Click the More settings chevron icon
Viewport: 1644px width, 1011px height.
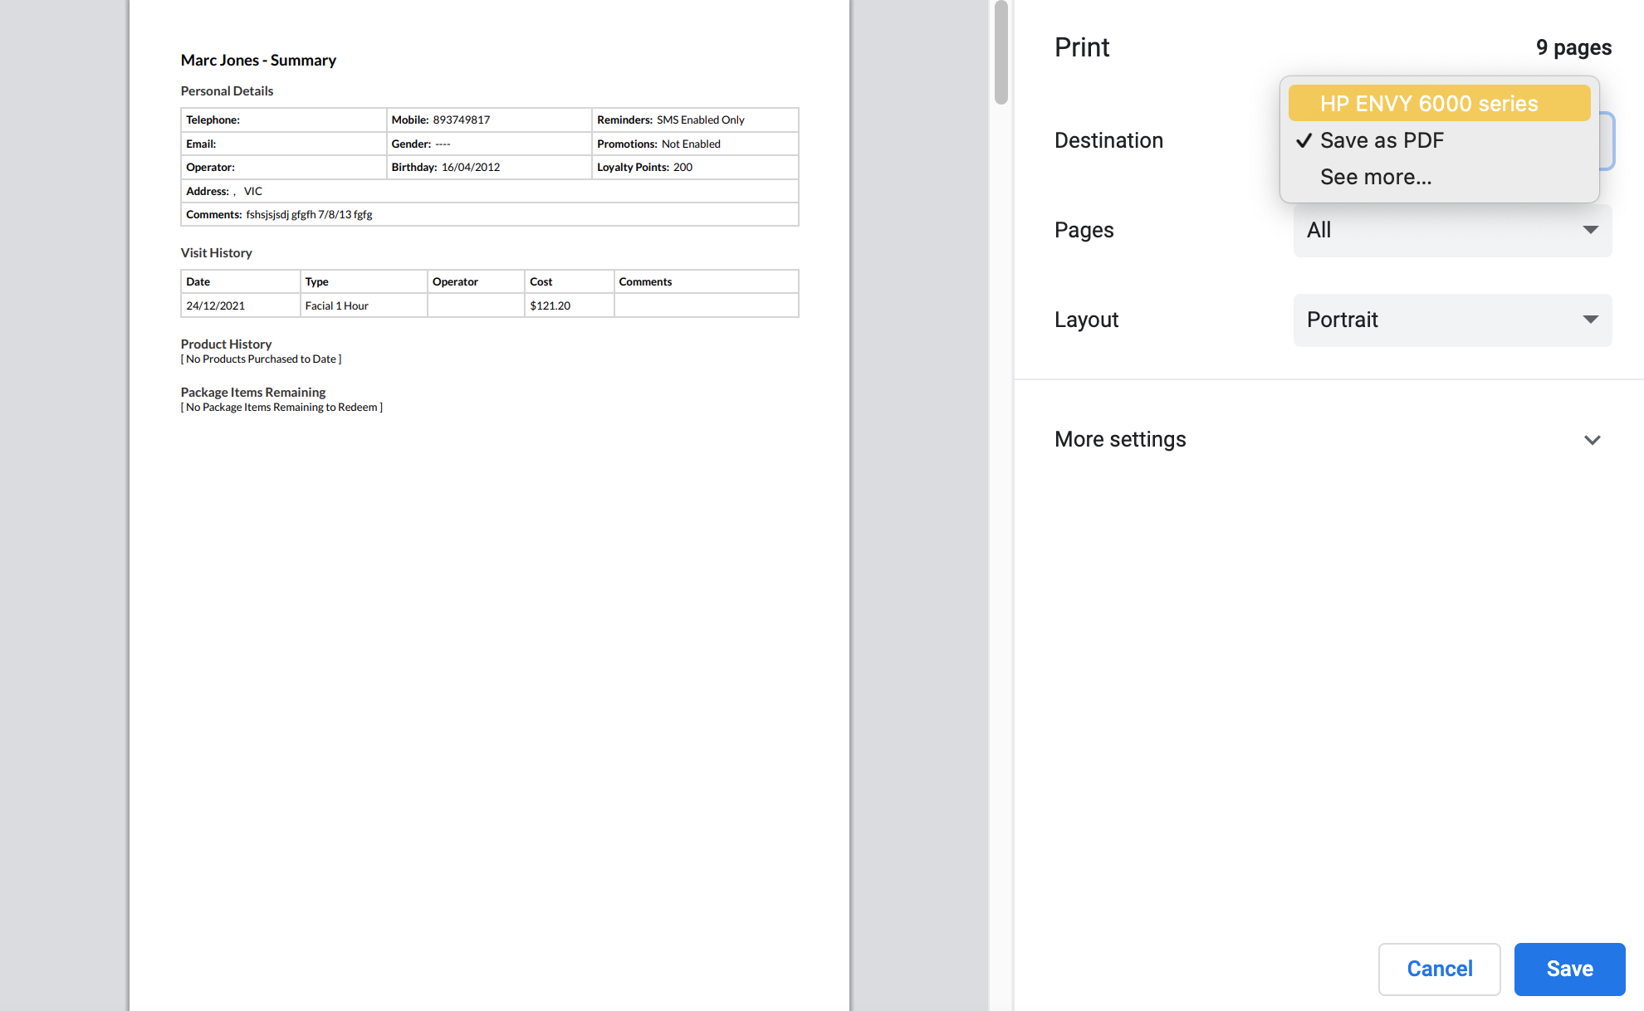coord(1592,440)
